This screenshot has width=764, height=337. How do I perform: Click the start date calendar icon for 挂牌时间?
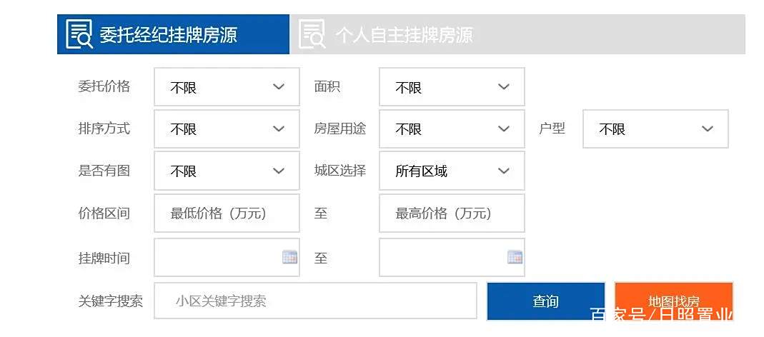289,257
